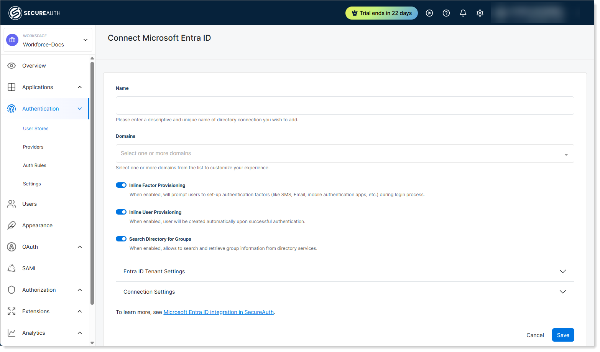Expand Entra ID Tenant Settings section
600x352 pixels.
(345, 271)
